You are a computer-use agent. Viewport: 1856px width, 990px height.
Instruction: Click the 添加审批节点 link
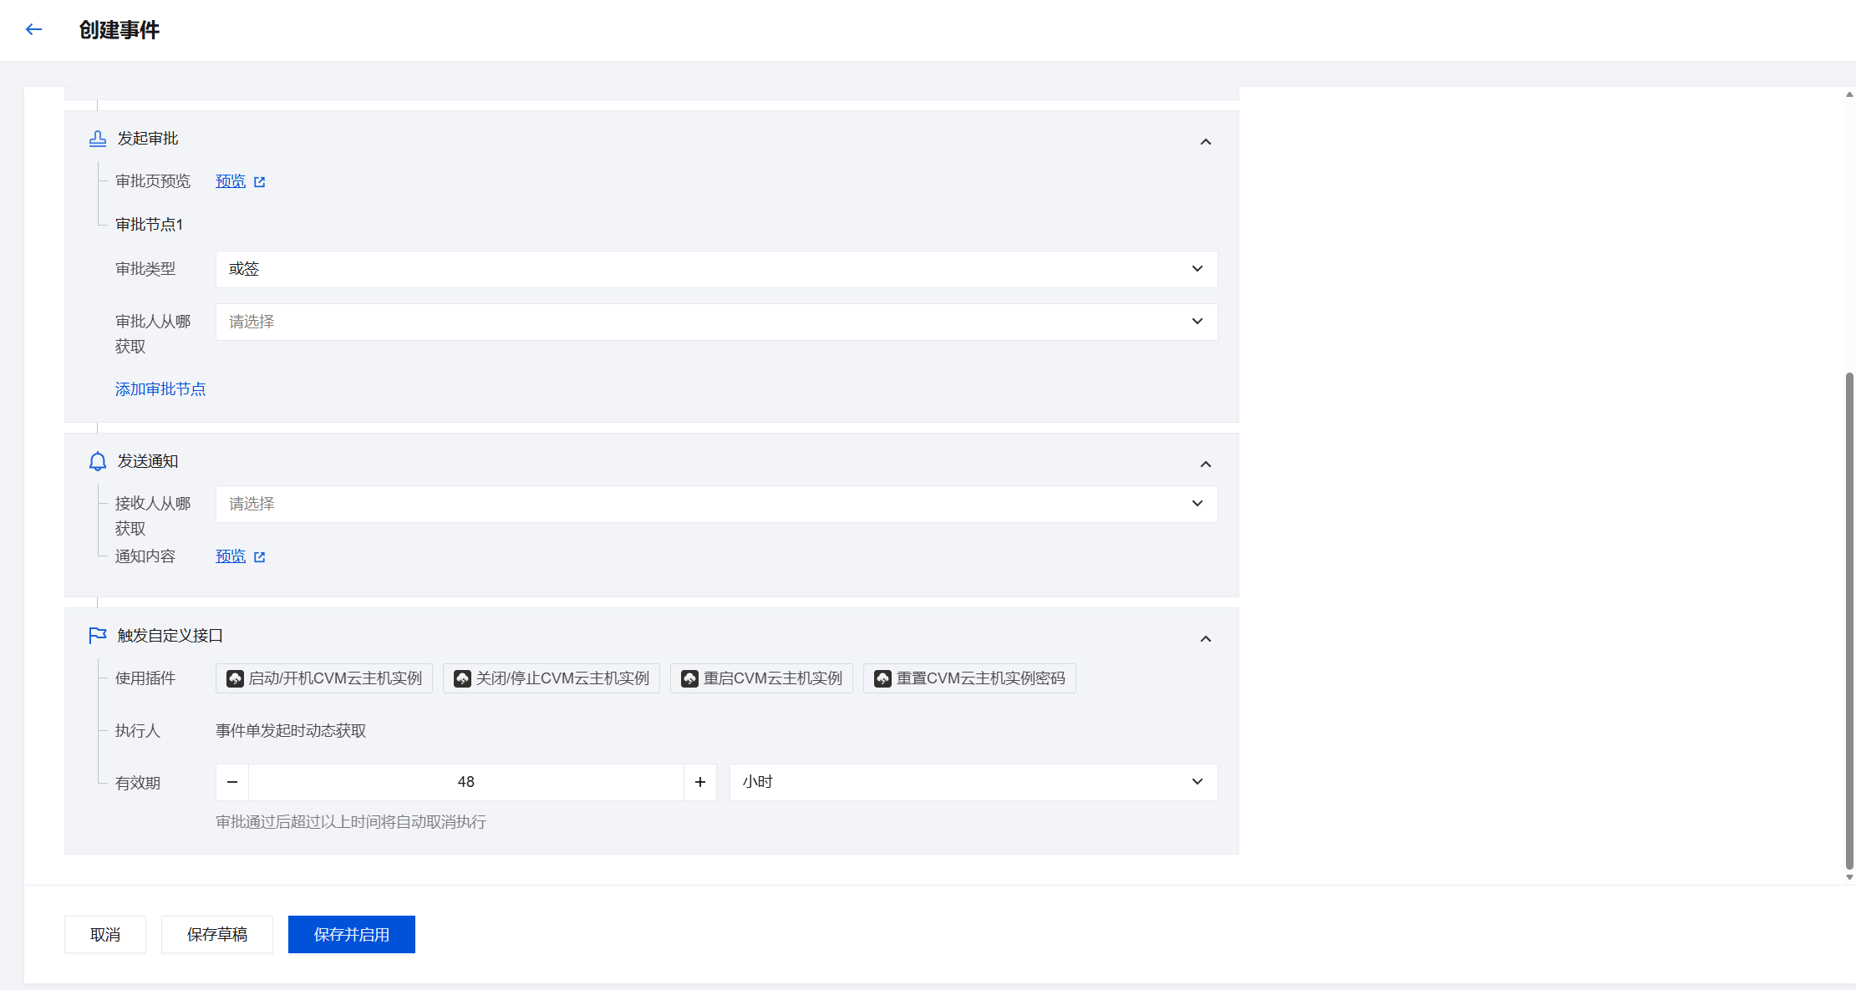click(x=160, y=389)
